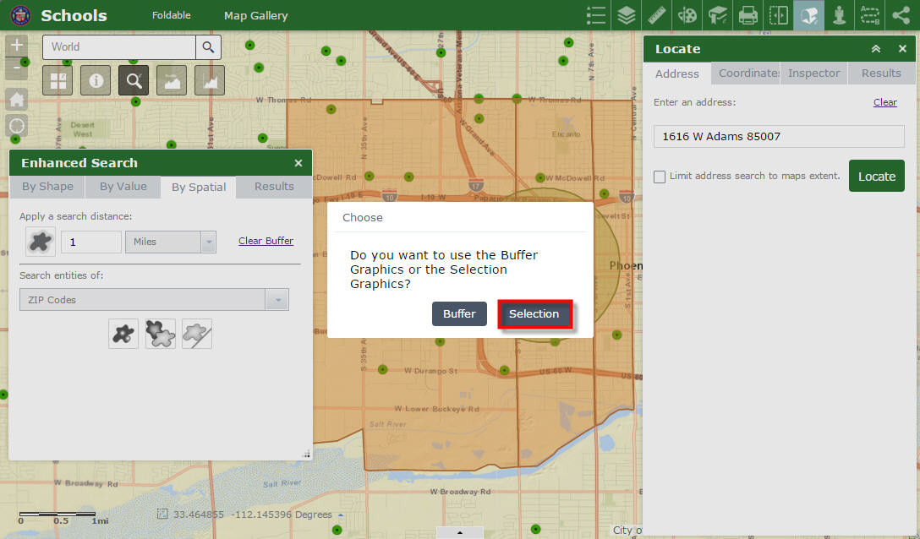
Task: Toggle the Locate mailbox widget in header
Action: pos(809,15)
